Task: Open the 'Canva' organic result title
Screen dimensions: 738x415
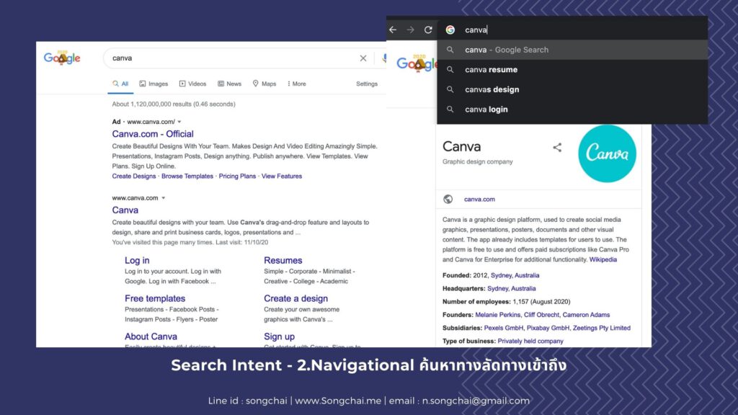Action: click(x=125, y=210)
